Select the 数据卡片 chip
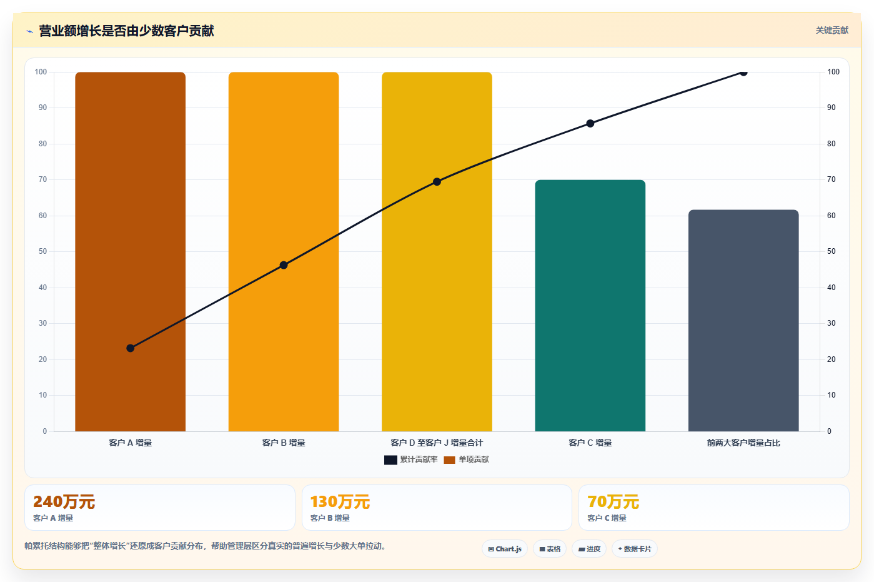 point(635,549)
